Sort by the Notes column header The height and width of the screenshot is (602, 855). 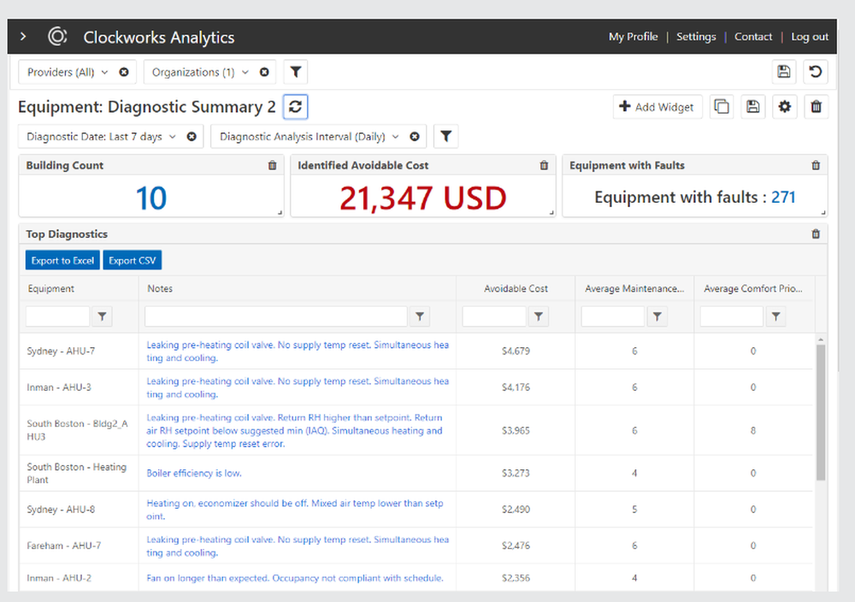click(x=160, y=288)
